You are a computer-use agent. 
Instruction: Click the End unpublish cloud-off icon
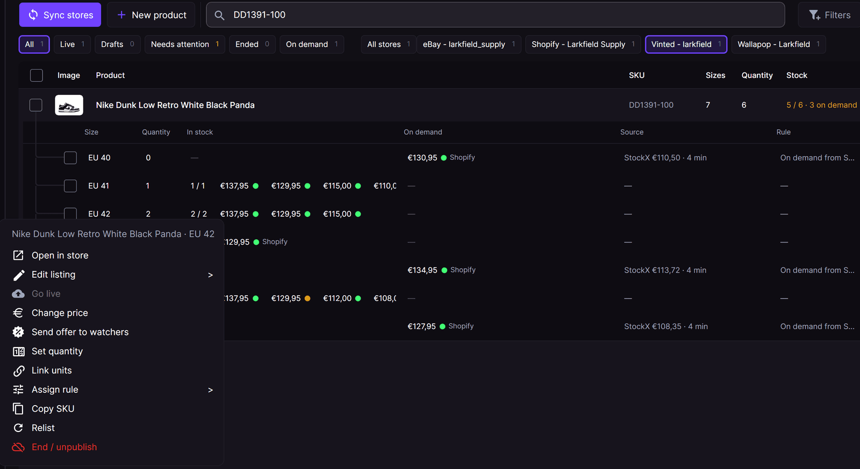coord(18,447)
